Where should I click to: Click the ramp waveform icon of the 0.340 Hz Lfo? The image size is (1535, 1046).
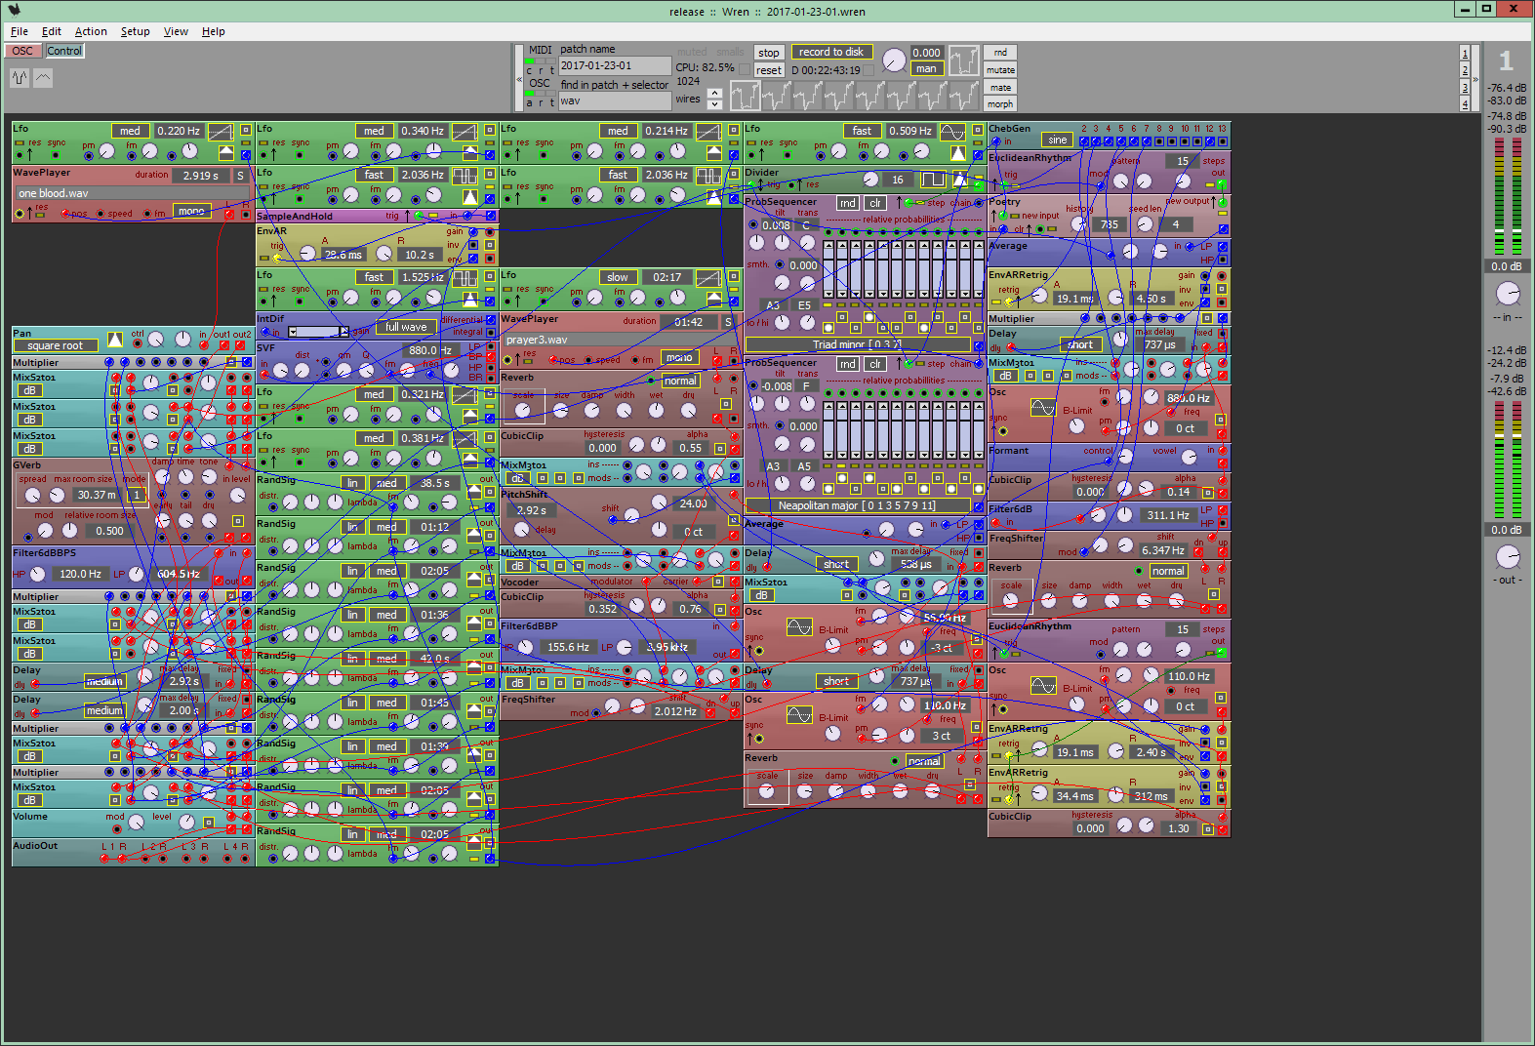point(465,131)
